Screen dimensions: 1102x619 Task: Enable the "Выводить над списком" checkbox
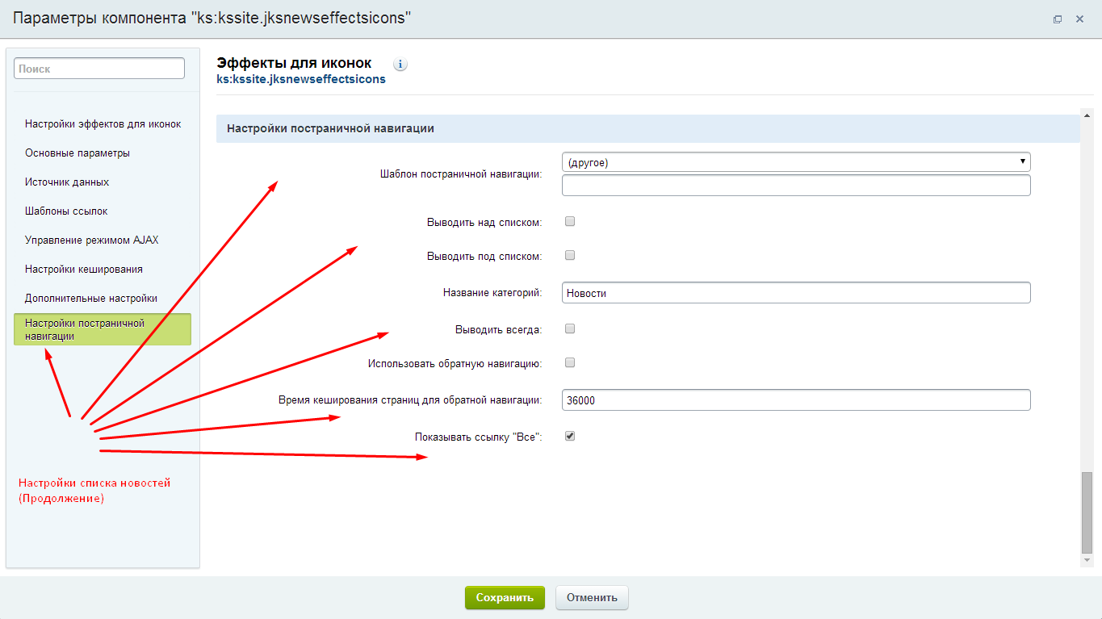pyautogui.click(x=569, y=220)
